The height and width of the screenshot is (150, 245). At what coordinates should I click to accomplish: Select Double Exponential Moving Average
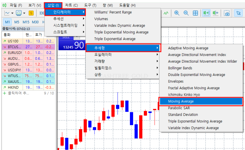[x=197, y=75]
